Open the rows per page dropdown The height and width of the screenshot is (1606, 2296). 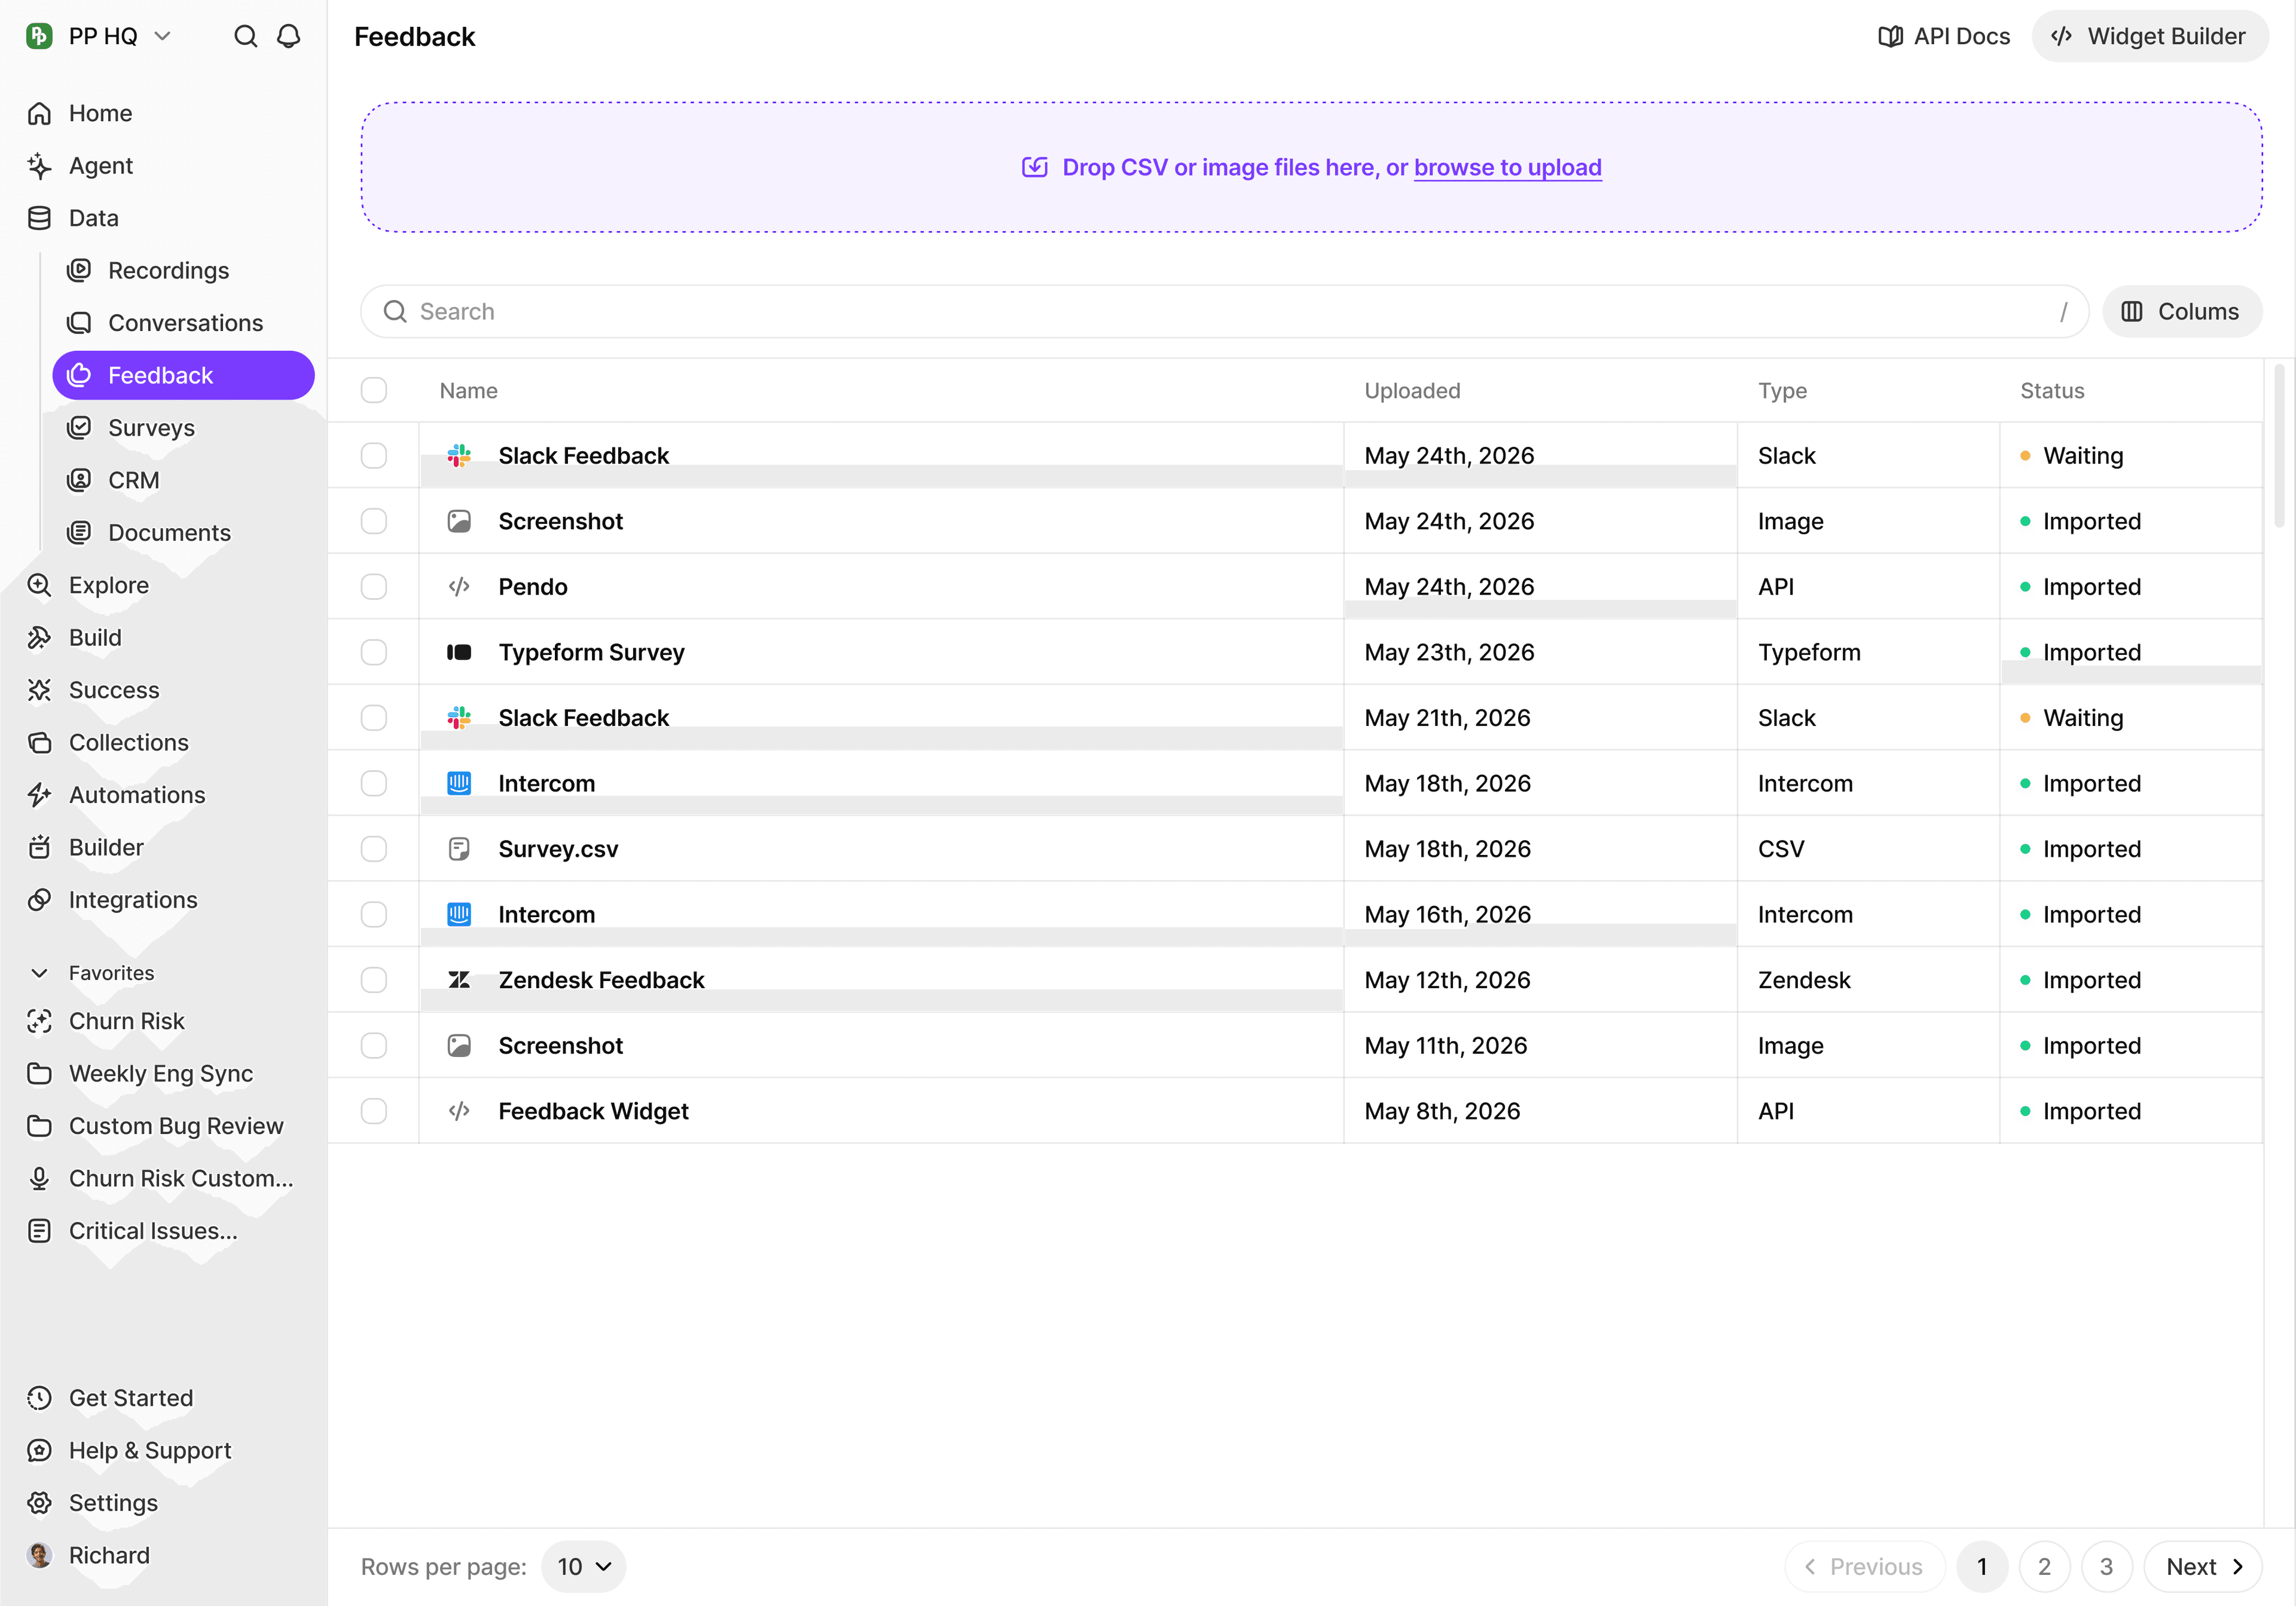[x=584, y=1567]
